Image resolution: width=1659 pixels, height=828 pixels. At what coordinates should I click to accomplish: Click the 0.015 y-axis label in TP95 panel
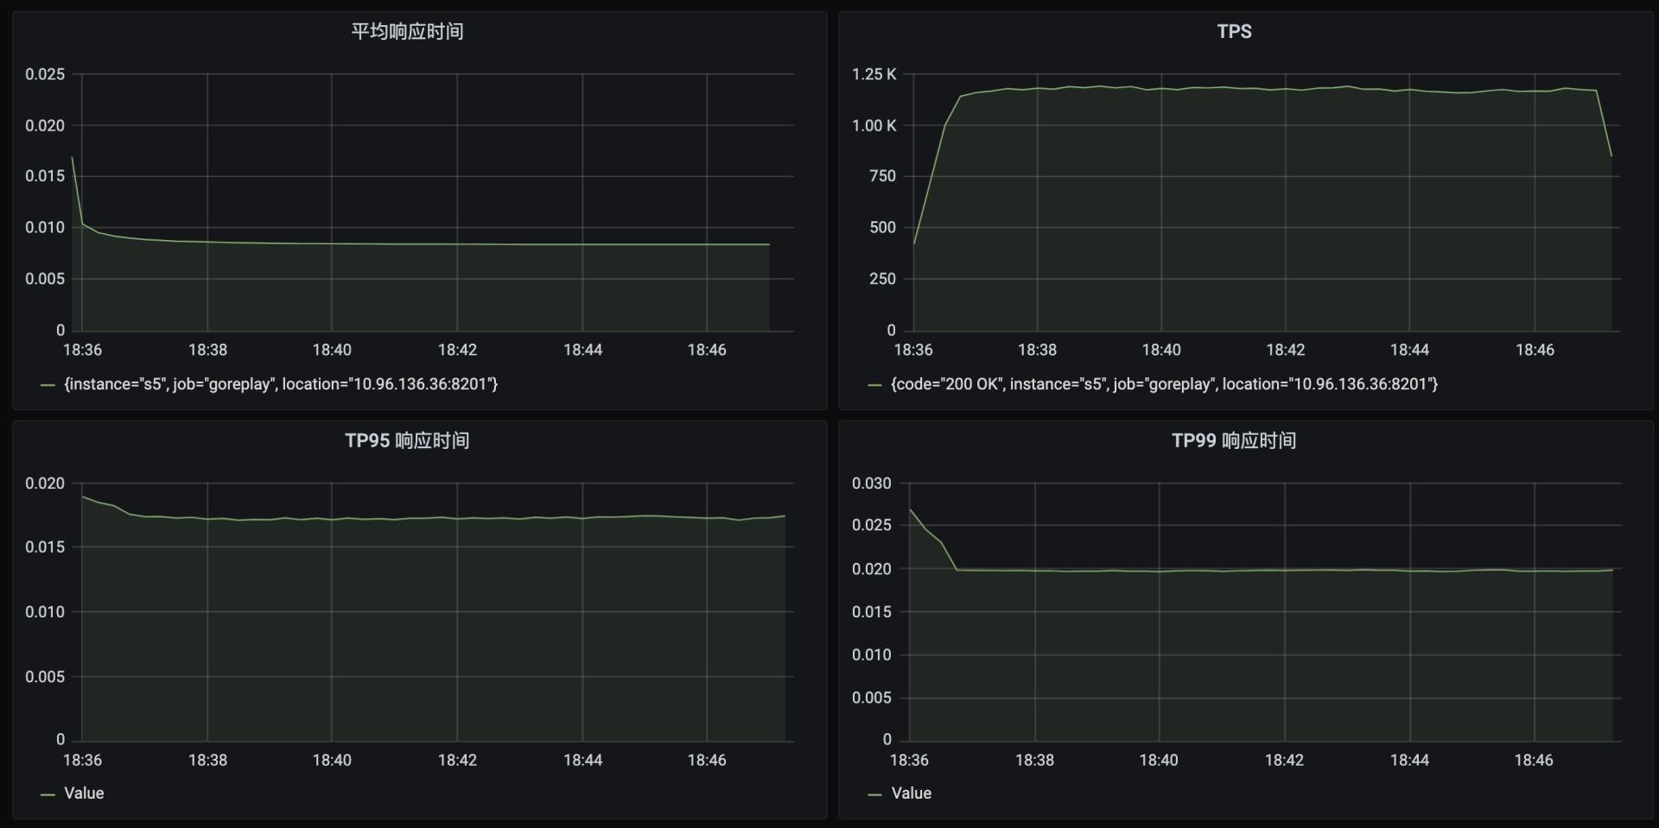pyautogui.click(x=45, y=547)
